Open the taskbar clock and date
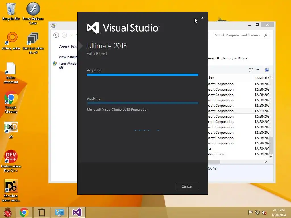 click(278, 213)
